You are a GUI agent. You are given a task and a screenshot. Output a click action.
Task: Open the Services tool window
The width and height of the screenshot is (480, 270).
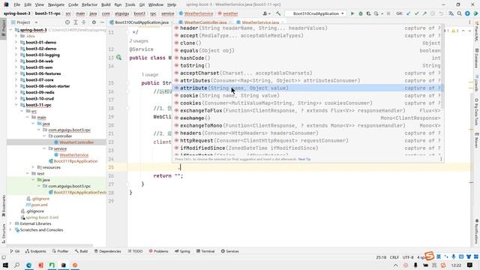(229, 251)
